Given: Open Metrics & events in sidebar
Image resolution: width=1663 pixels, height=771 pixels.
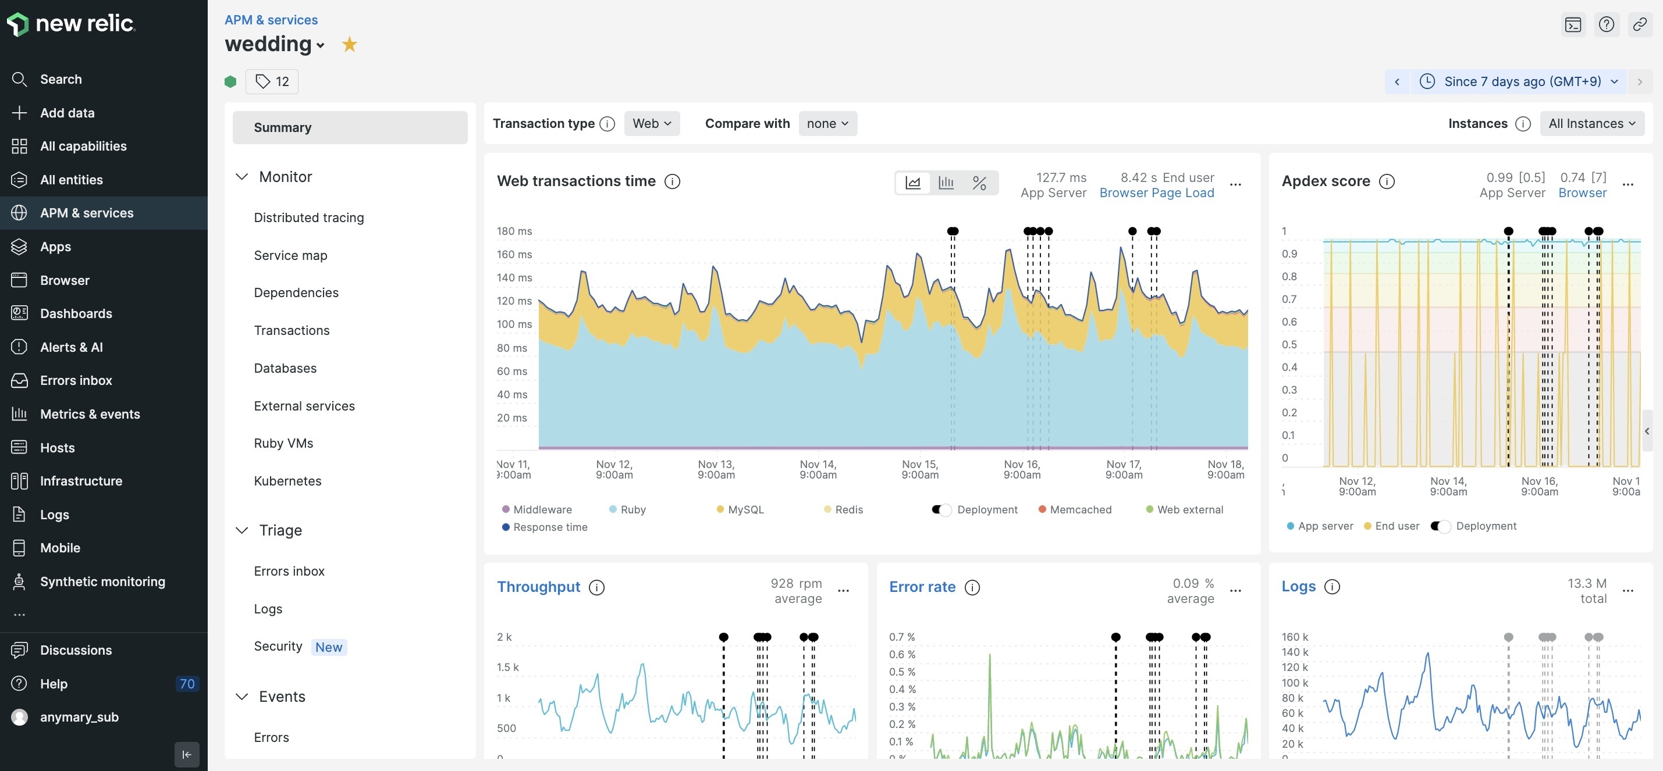Looking at the screenshot, I should [x=90, y=414].
